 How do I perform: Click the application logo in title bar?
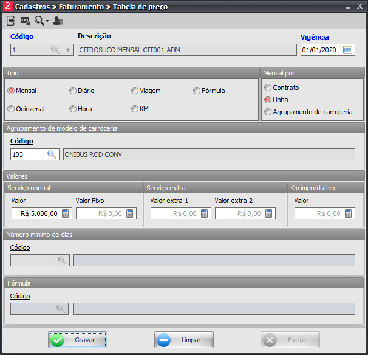(7, 6)
